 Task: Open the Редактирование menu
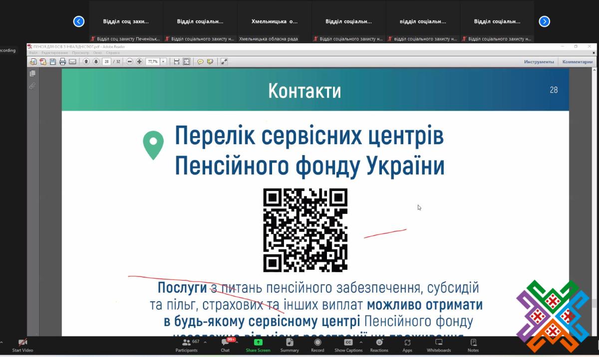point(54,52)
